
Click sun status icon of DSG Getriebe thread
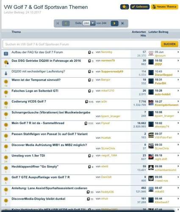tap(6, 62)
